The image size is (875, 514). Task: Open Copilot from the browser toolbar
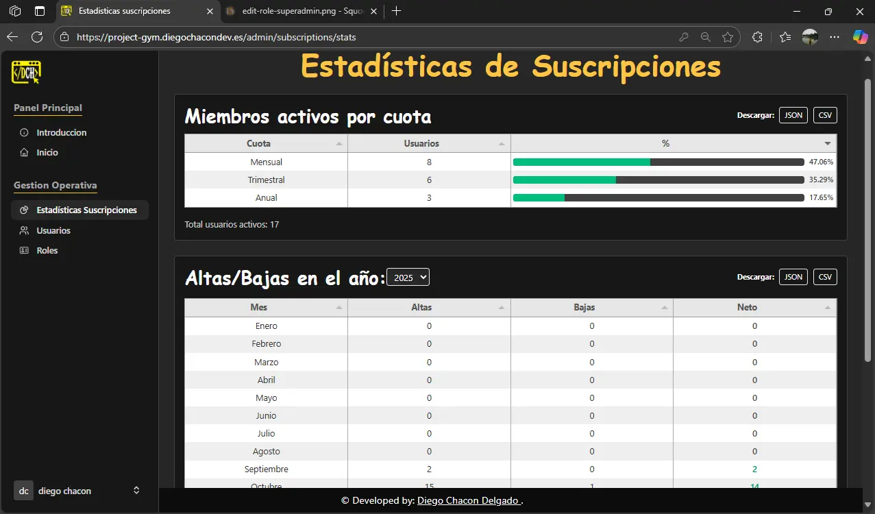[860, 37]
